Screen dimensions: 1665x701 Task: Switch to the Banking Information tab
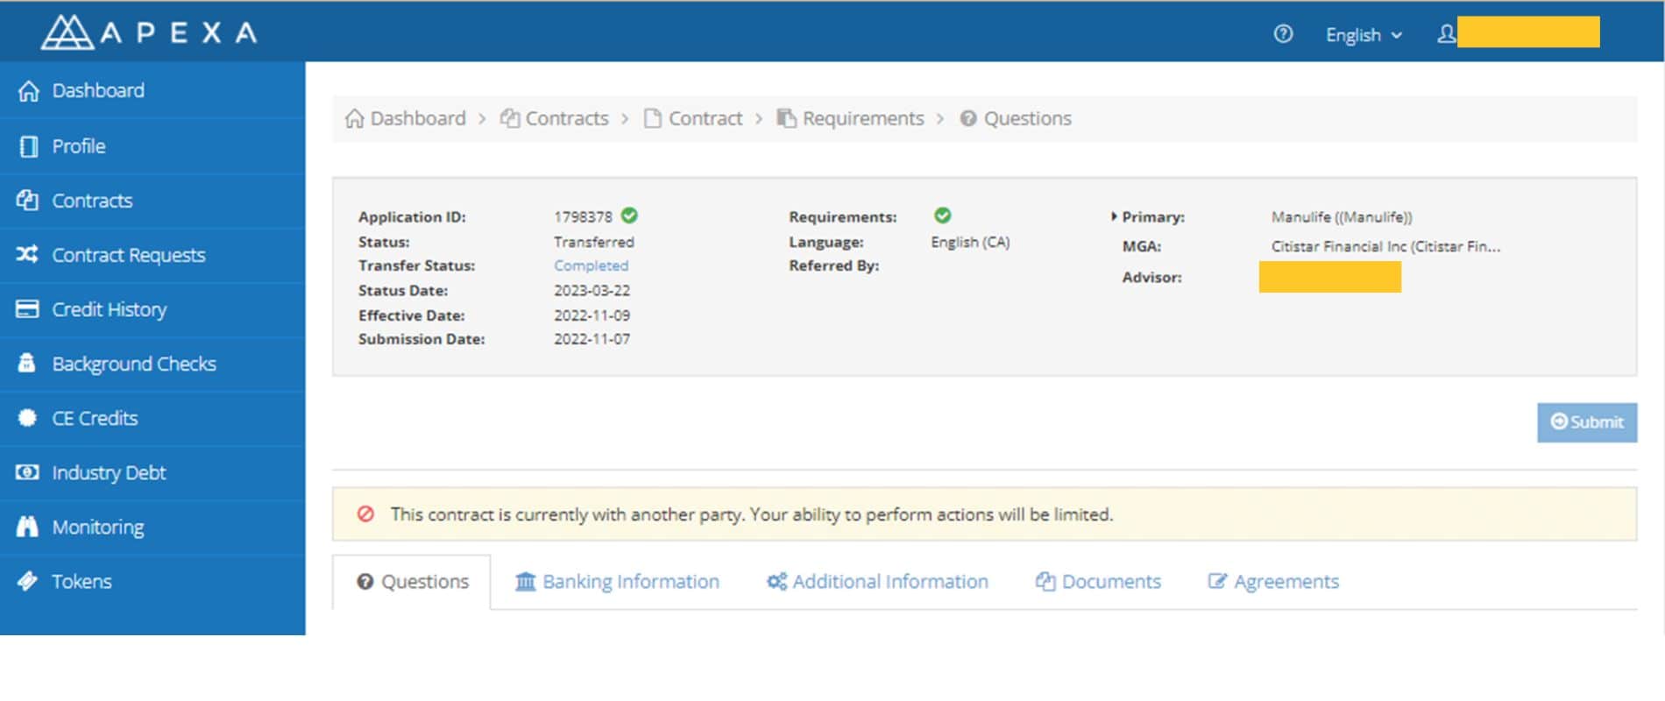click(618, 582)
